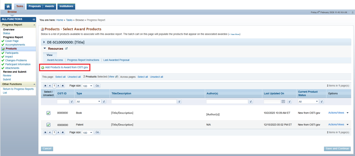This screenshot has width=355, height=156.
Task: Open calendar picker for Last Updated On
Action: click(x=283, y=101)
